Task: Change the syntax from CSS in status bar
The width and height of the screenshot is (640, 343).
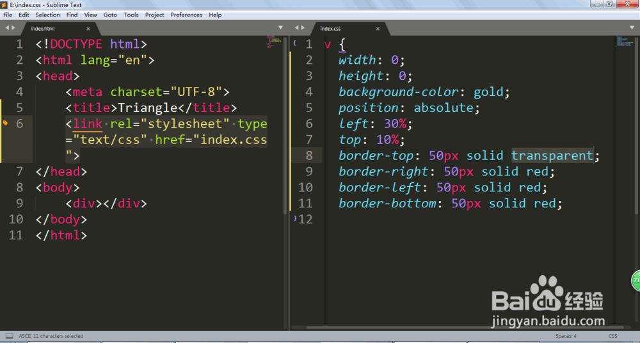Action: [612, 336]
